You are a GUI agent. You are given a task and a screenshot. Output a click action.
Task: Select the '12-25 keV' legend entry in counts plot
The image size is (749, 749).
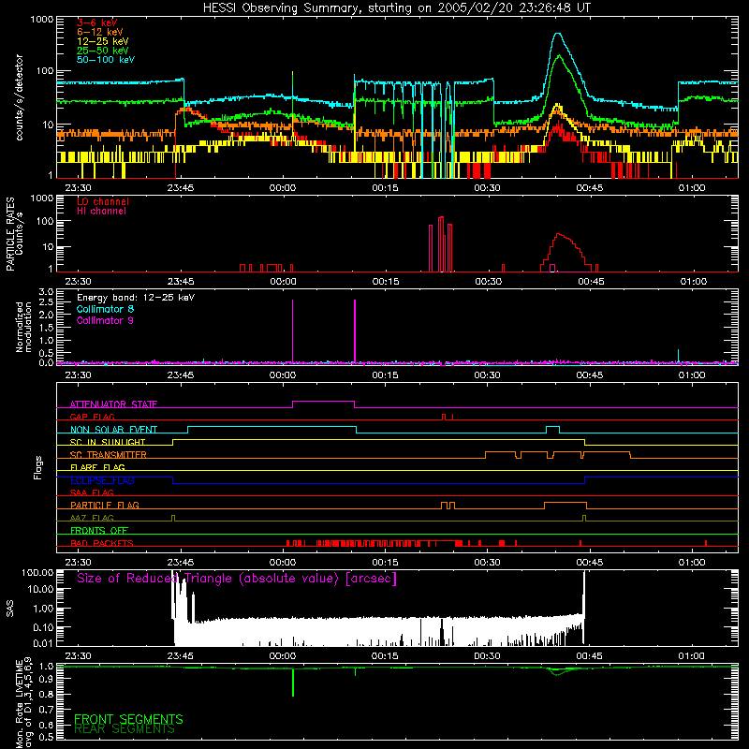103,41
